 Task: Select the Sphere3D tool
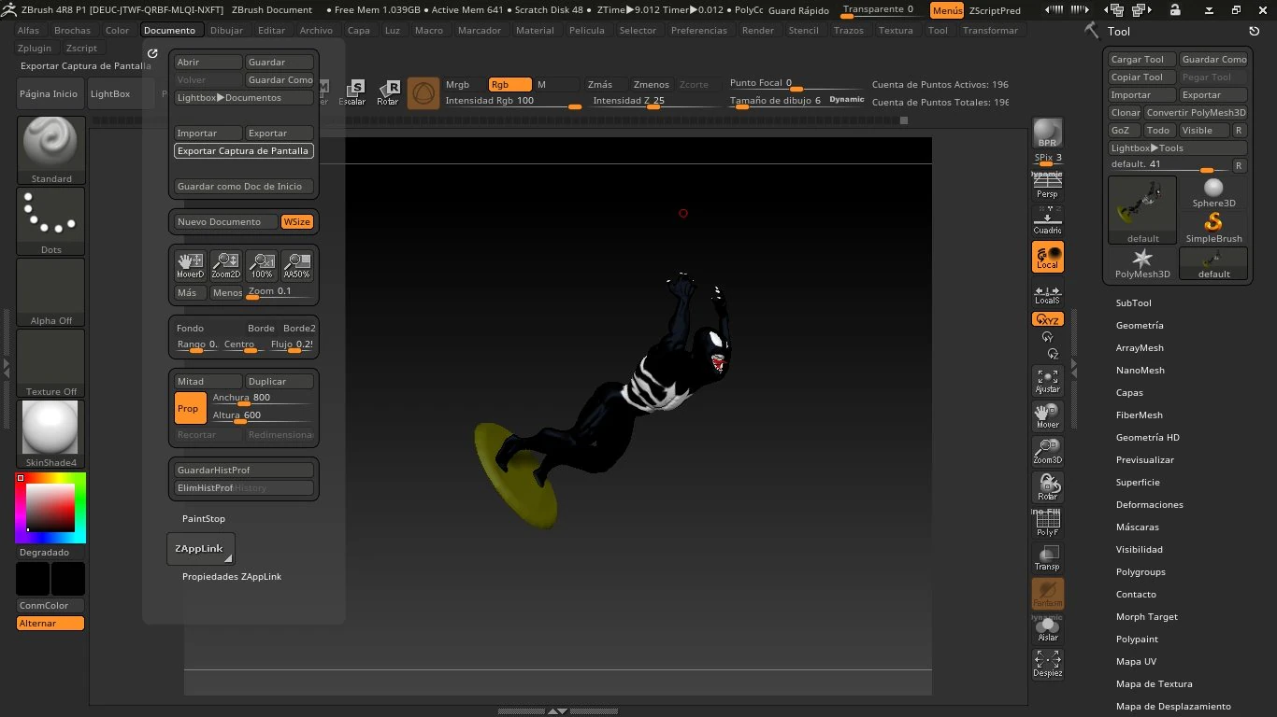pos(1213,193)
